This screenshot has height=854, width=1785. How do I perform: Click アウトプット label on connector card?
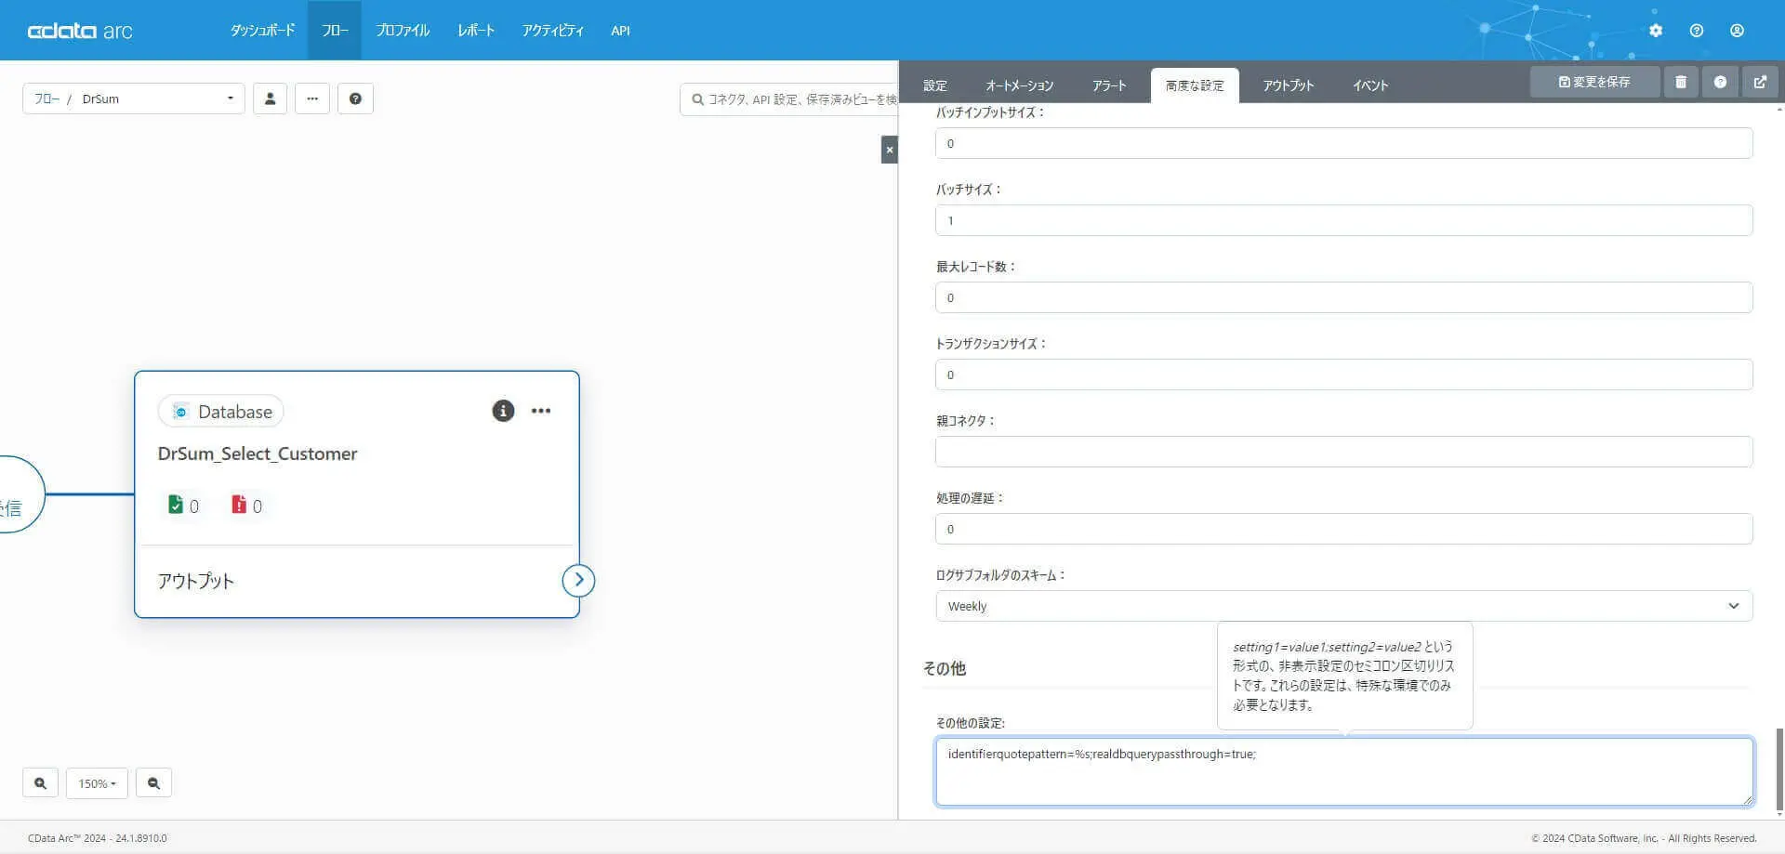click(x=195, y=581)
